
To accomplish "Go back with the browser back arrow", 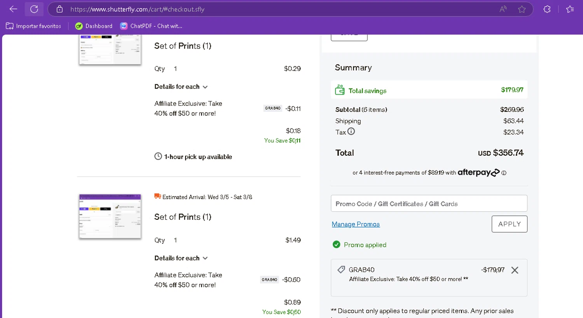I will [x=13, y=9].
